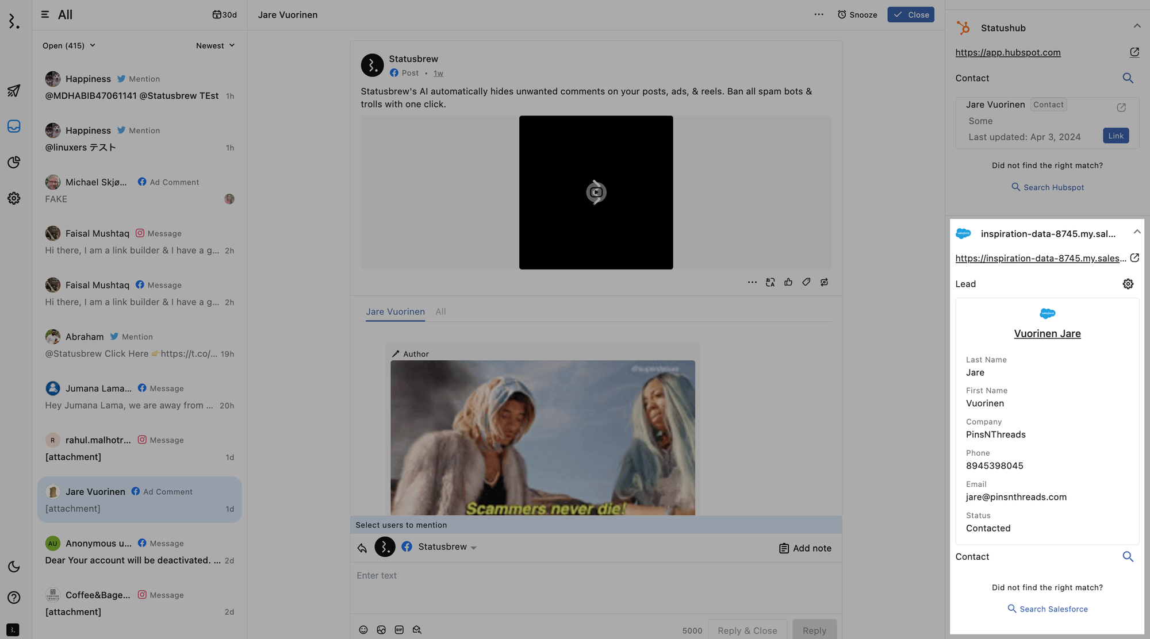Viewport: 1150px width, 639px height.
Task: Open the Open (415) filter dropdown
Action: point(68,45)
